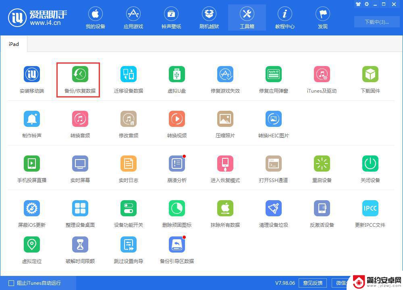Click 进入恢复模式 icon
The image size is (403, 290).
(x=225, y=164)
